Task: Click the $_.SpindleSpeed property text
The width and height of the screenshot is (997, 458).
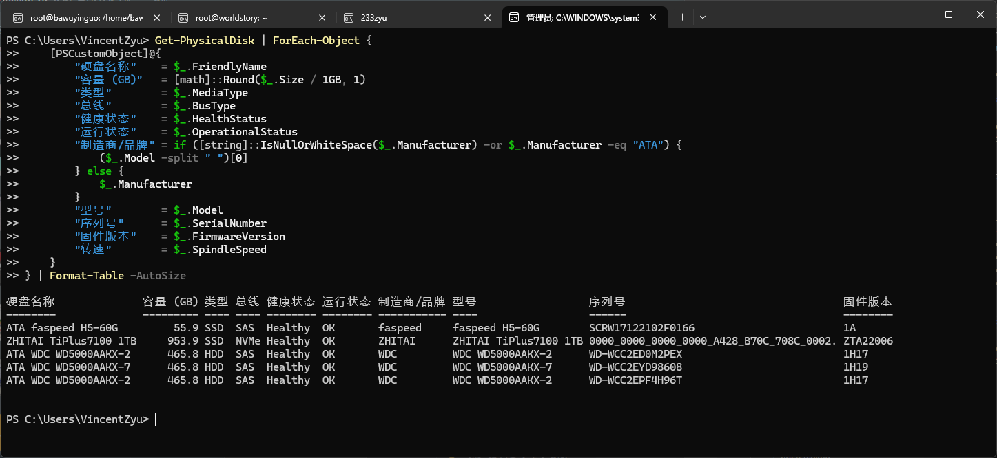Action: pyautogui.click(x=220, y=250)
